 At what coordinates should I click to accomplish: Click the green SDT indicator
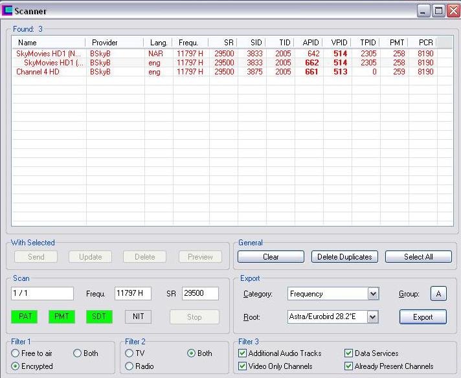(x=98, y=317)
